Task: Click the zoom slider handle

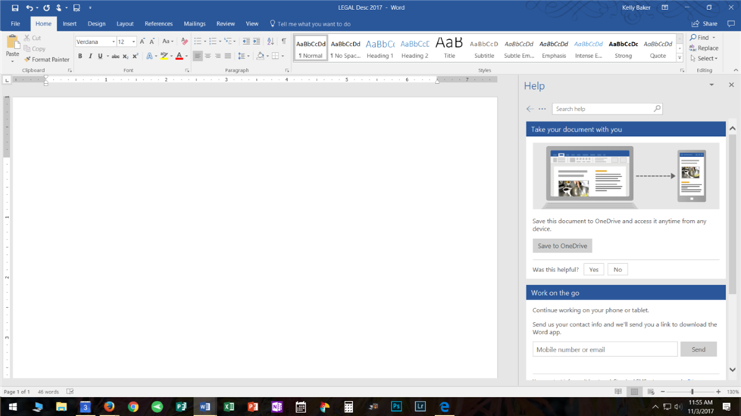Action: (693, 391)
